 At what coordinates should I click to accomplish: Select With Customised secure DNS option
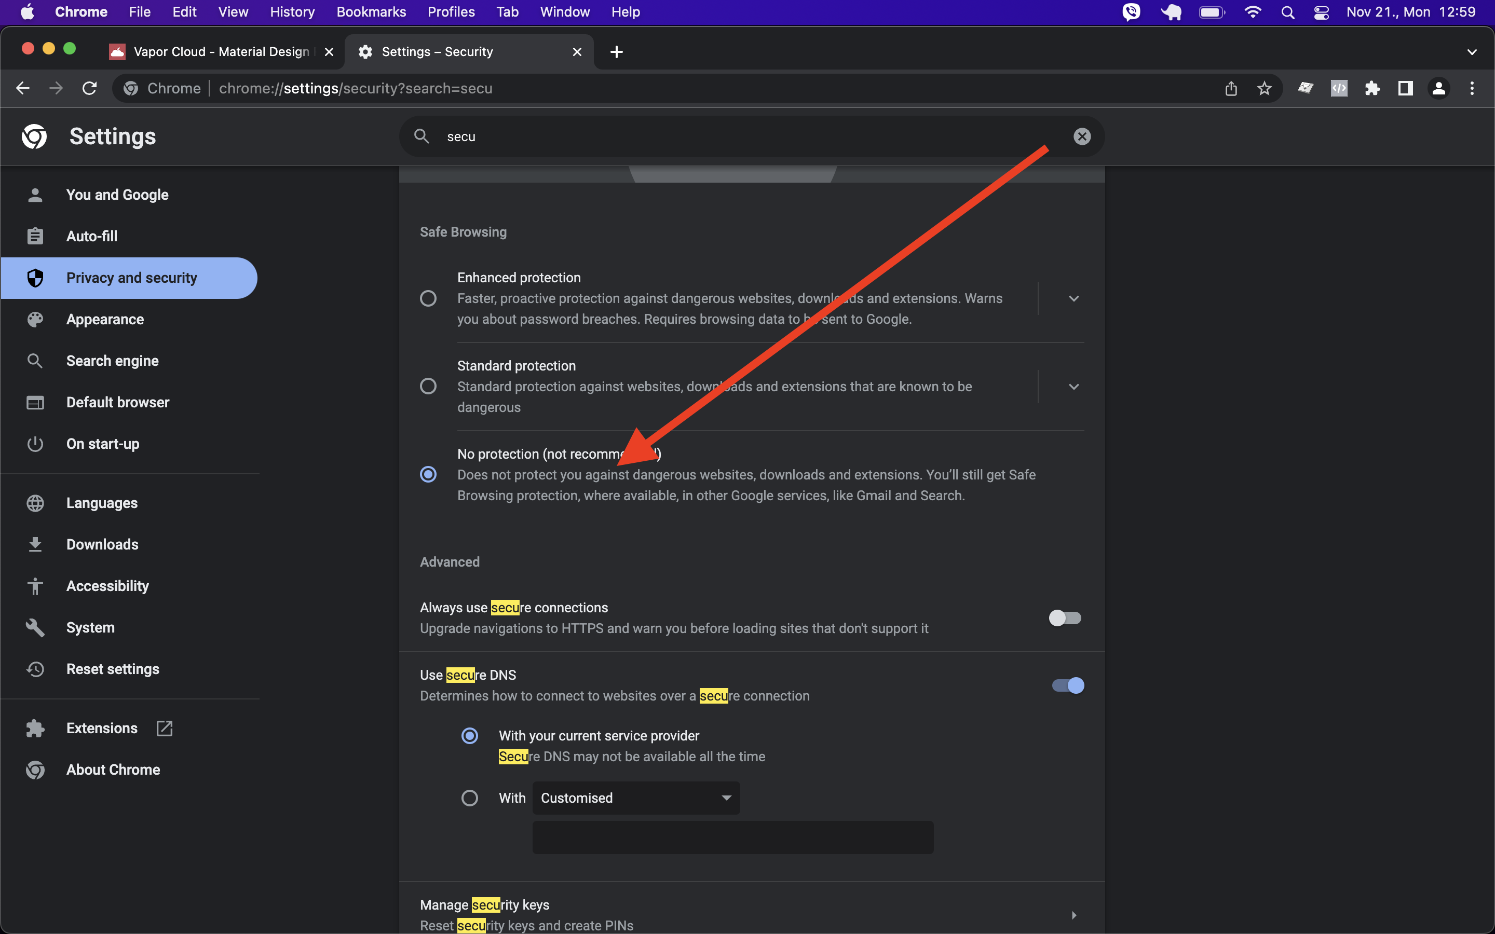click(x=470, y=798)
